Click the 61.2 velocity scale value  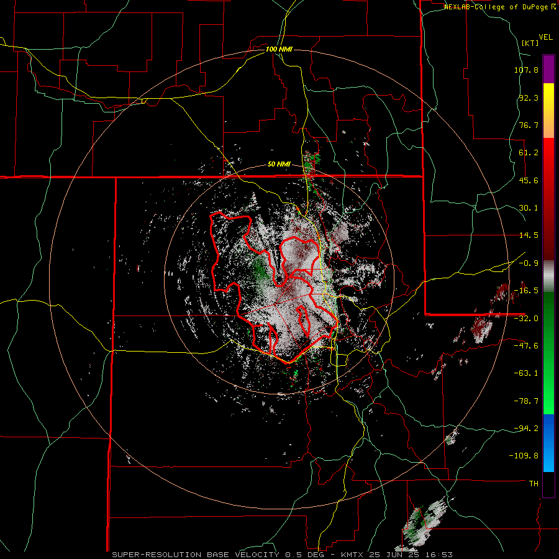click(x=529, y=153)
